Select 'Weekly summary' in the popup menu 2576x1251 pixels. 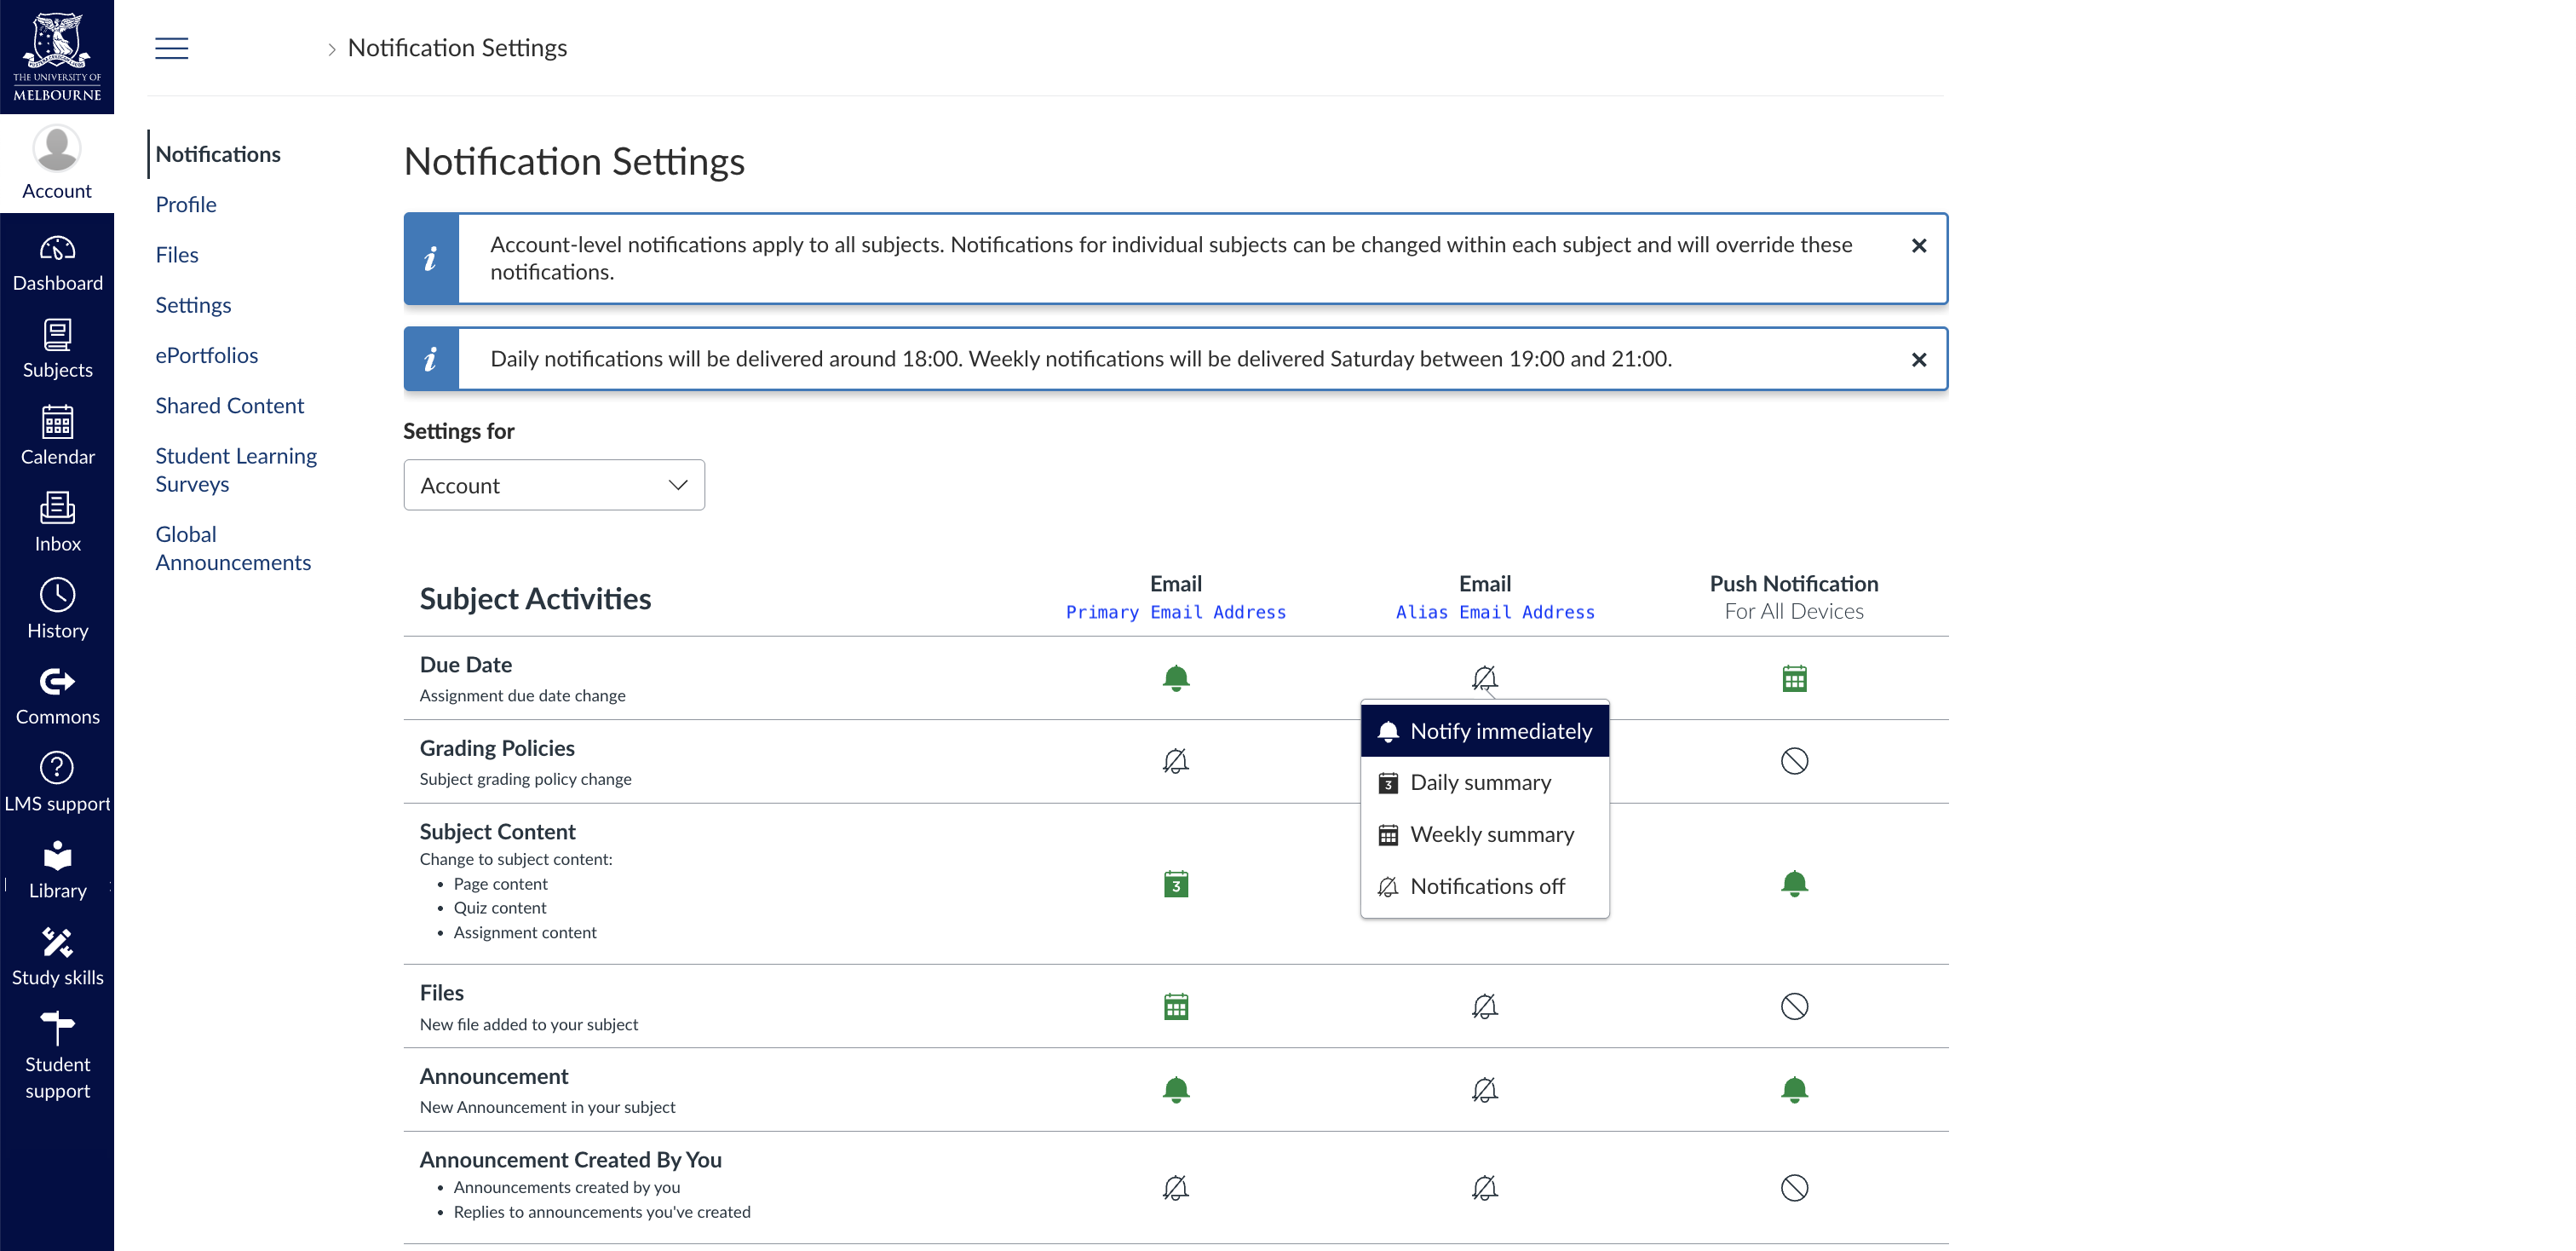pyautogui.click(x=1484, y=835)
